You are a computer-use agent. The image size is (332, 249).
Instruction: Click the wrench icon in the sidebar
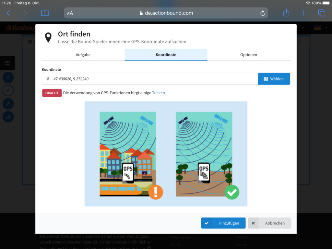[8, 103]
